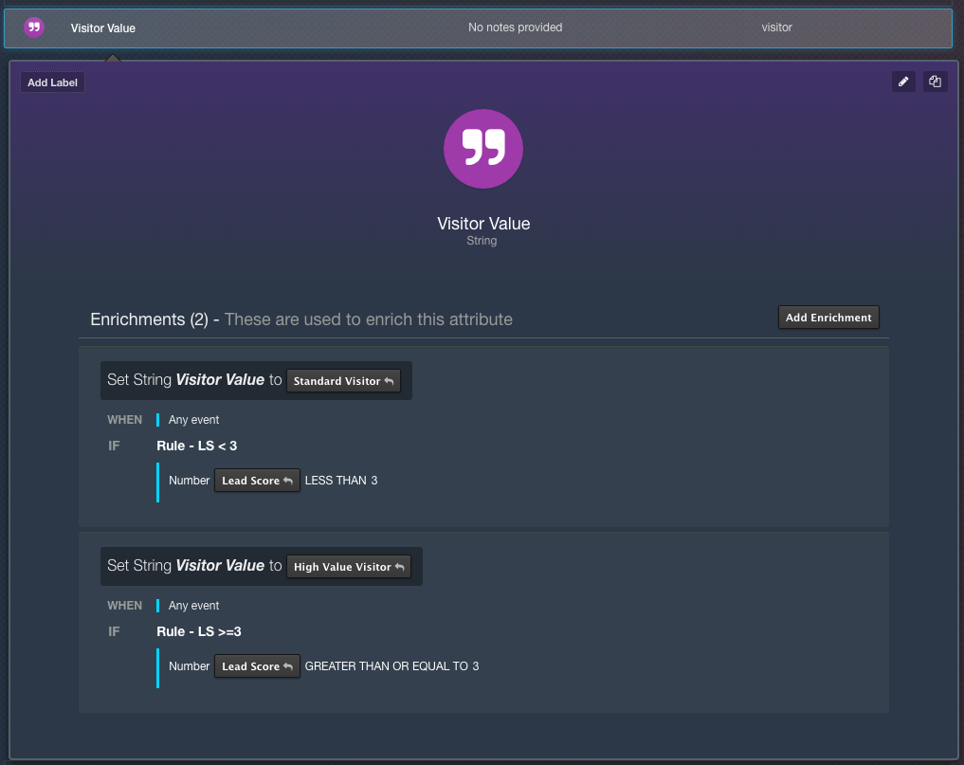The image size is (964, 765).
Task: Click 'Any event' in High Value Visitor enrichment
Action: click(x=193, y=606)
